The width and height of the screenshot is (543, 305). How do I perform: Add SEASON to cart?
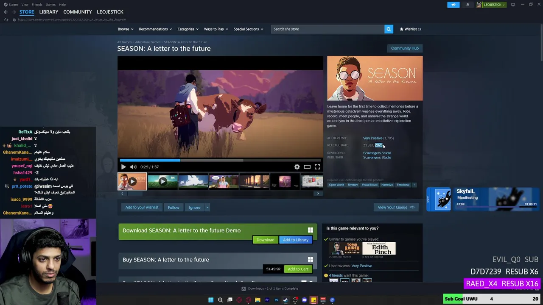click(x=298, y=269)
